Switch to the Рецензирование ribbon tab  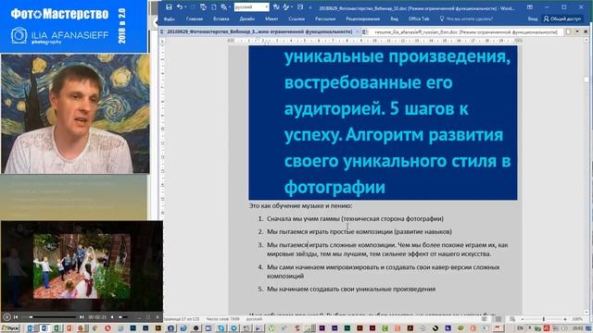(x=362, y=18)
